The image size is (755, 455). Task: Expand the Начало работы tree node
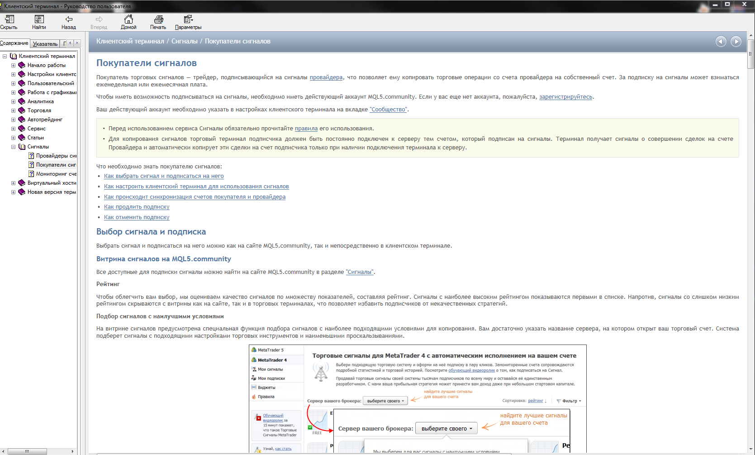tap(13, 65)
